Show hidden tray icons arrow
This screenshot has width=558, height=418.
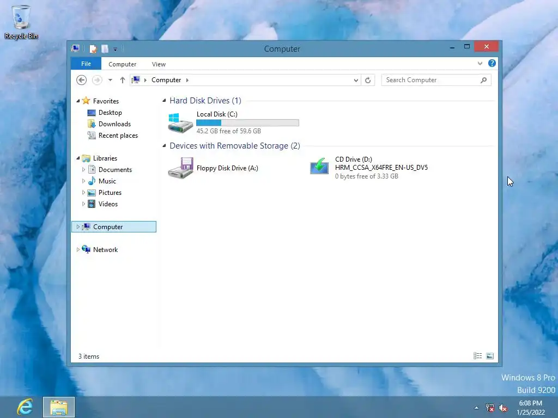pyautogui.click(x=476, y=408)
